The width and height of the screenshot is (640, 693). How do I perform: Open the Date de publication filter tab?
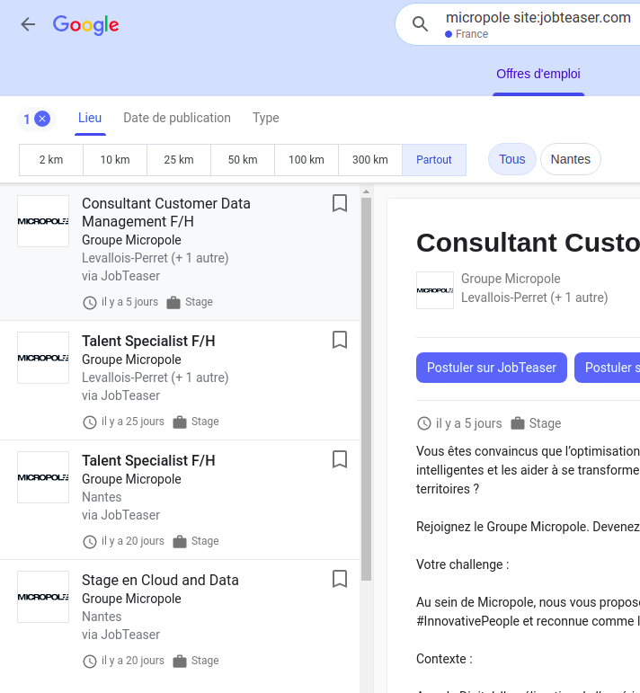click(x=177, y=118)
